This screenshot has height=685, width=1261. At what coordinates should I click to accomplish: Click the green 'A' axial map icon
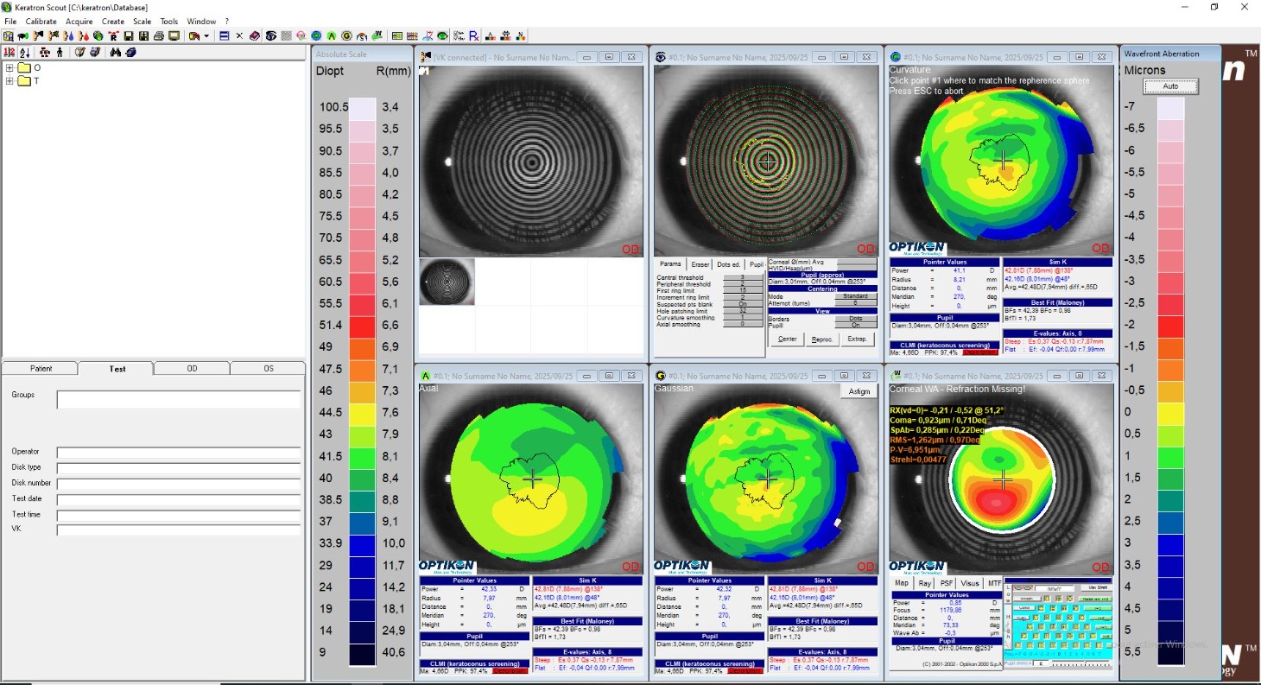point(332,36)
